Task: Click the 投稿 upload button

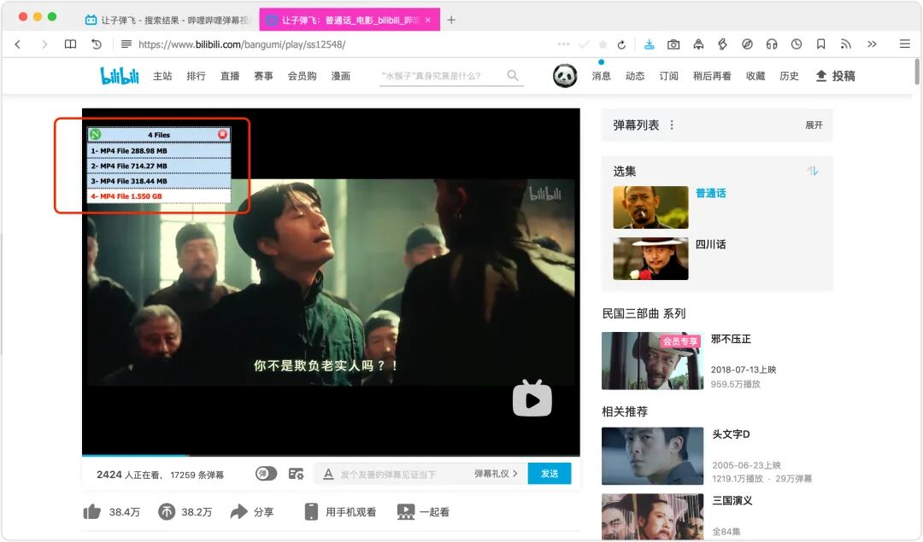Action: [835, 76]
